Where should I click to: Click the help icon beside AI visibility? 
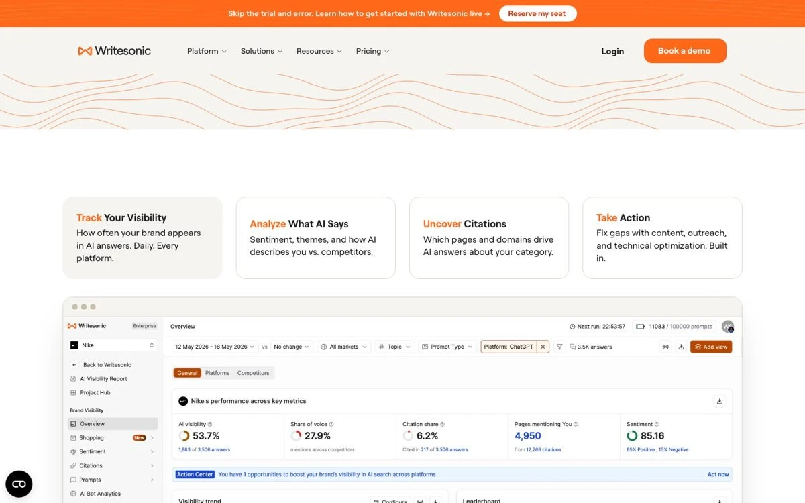tap(210, 424)
